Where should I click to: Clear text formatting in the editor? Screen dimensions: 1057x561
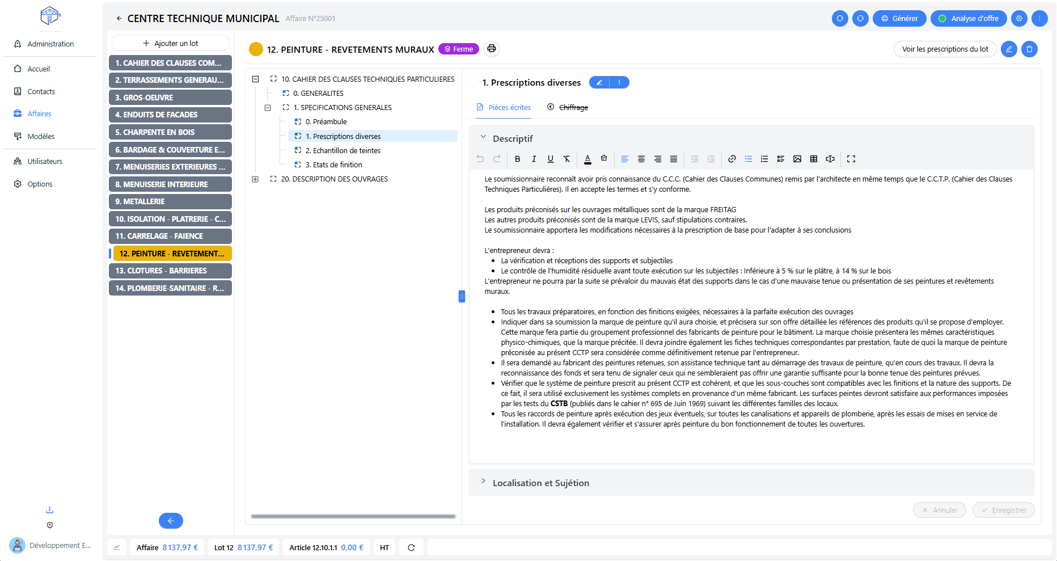point(566,159)
